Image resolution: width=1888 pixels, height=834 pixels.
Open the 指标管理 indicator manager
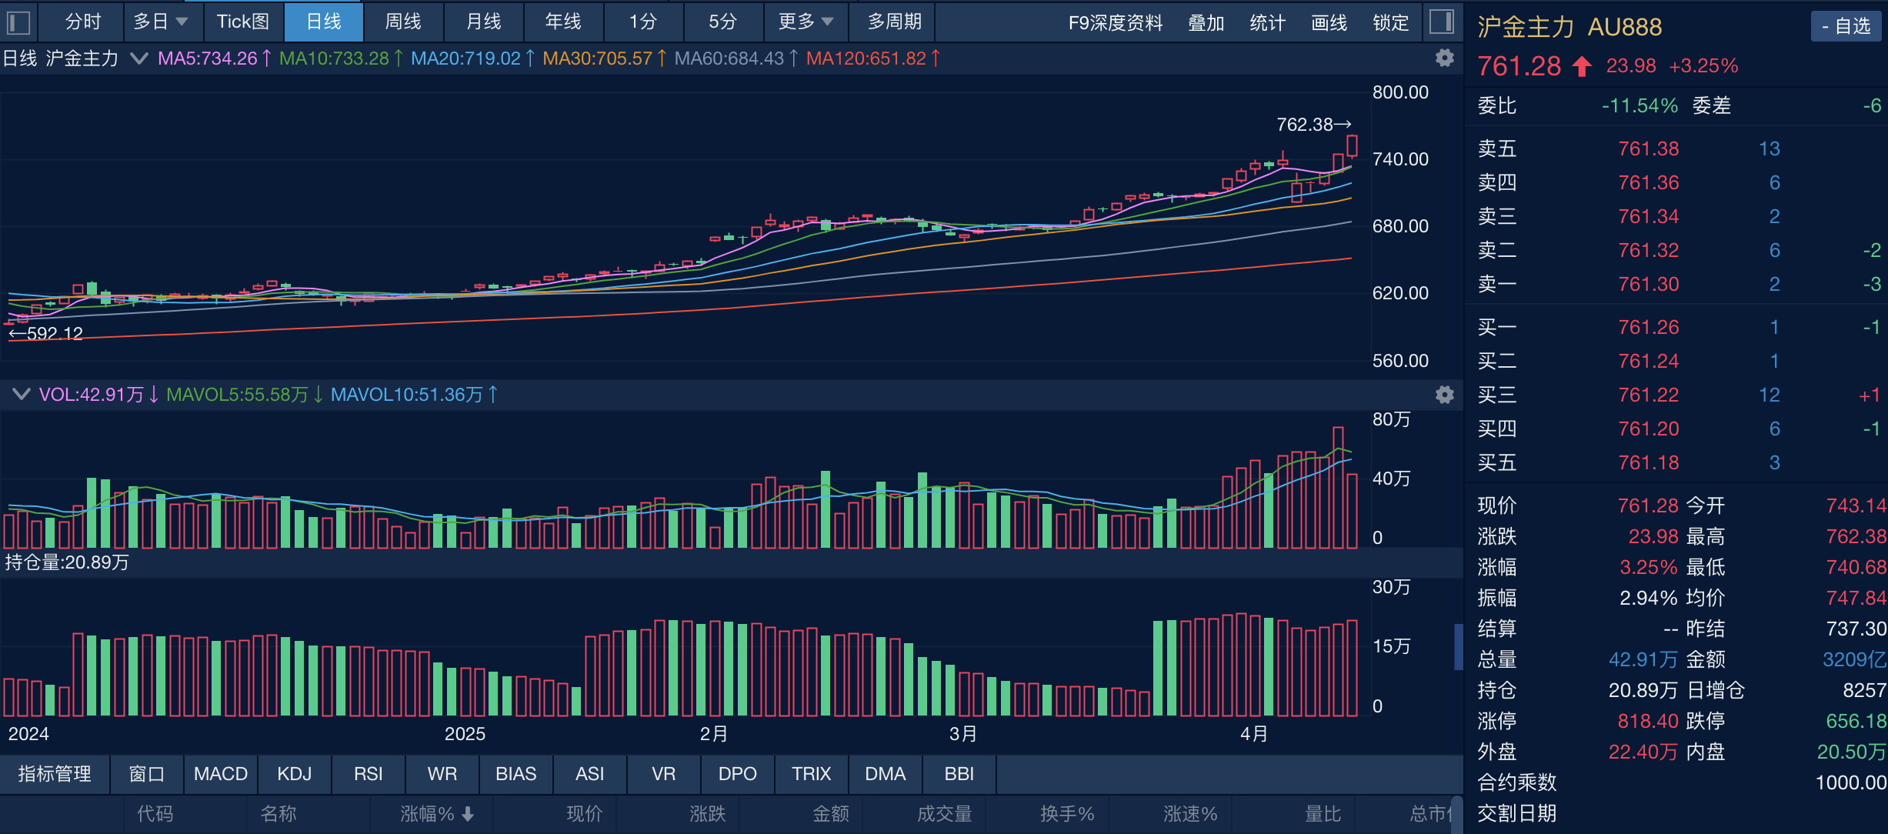53,775
